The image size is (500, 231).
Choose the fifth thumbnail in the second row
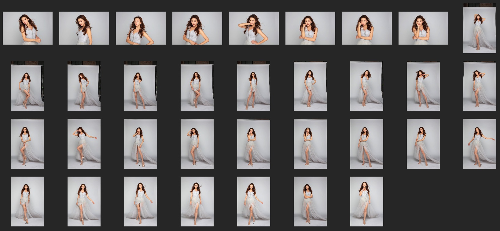click(254, 86)
